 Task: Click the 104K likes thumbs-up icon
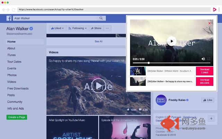tap(128, 109)
